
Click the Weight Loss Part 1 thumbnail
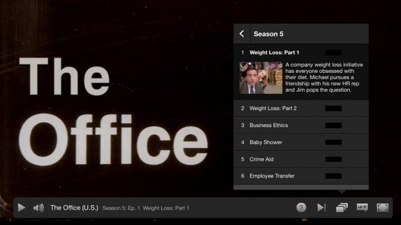coord(261,78)
